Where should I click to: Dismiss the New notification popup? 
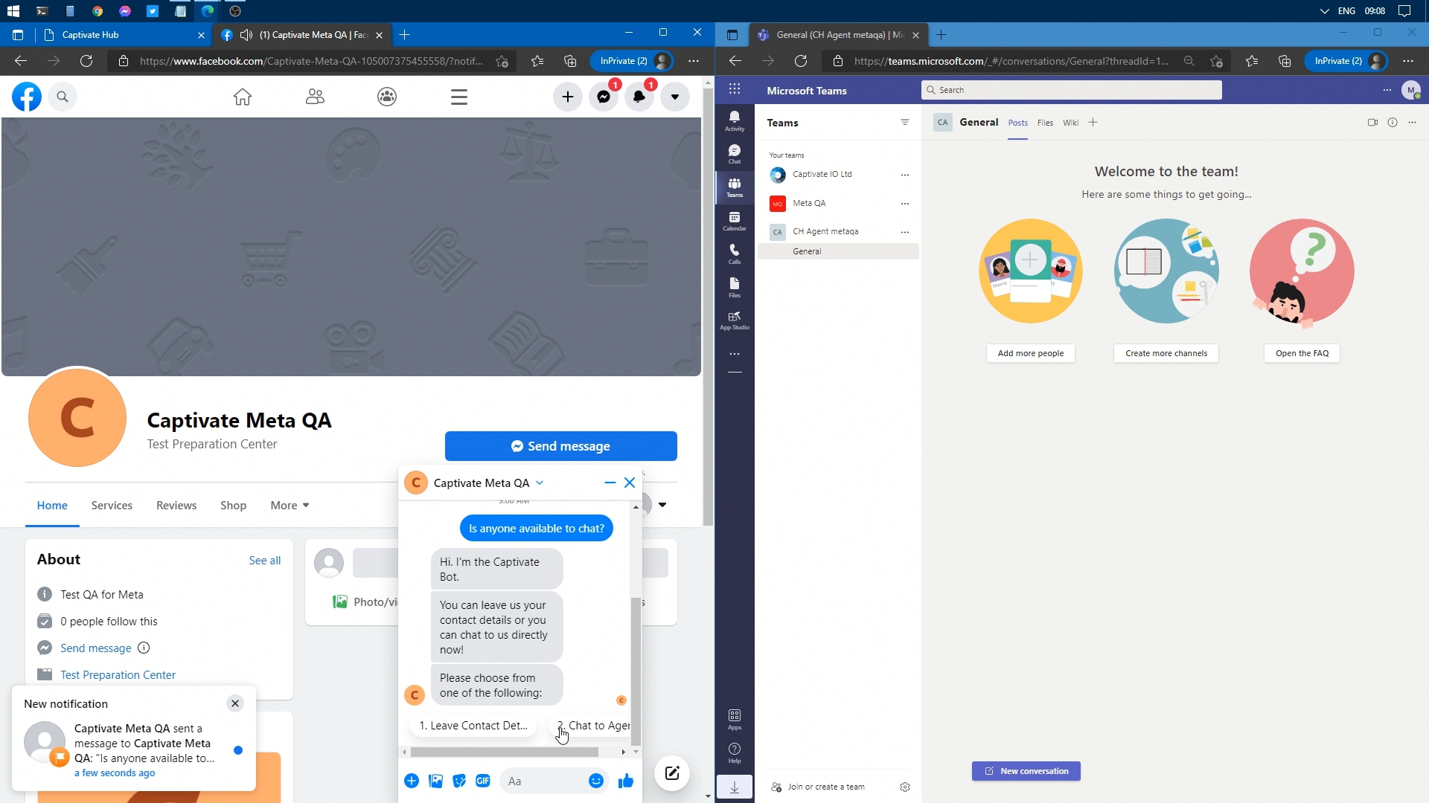tap(235, 703)
